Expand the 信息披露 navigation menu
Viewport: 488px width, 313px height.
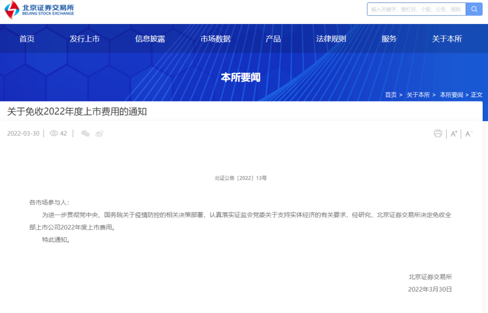point(150,39)
